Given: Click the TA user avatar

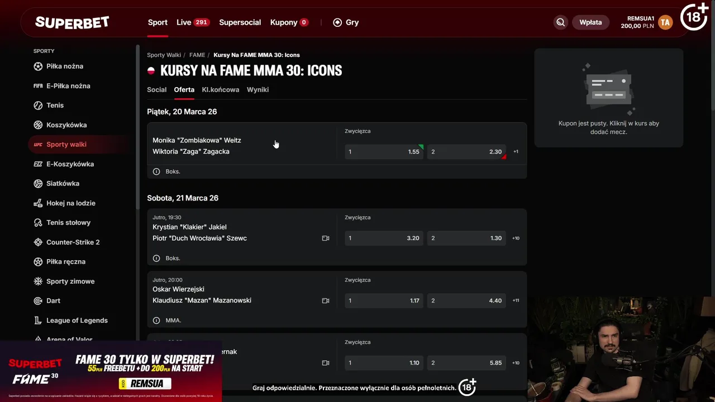Looking at the screenshot, I should point(665,22).
